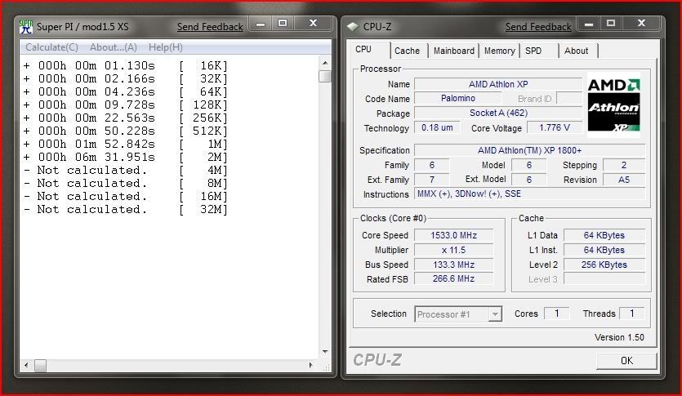The height and width of the screenshot is (396, 682).
Task: Switch to the About tab in CPU-Z
Action: (x=578, y=51)
